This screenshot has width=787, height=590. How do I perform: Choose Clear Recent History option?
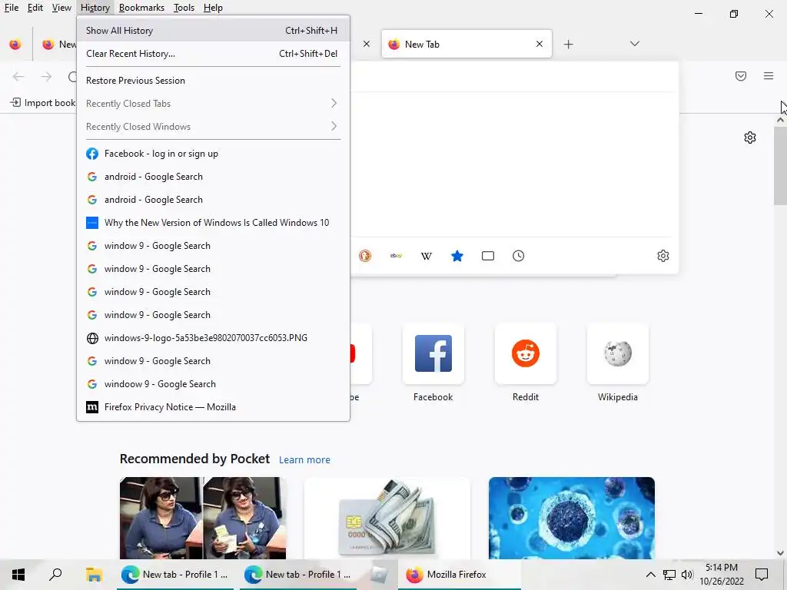(x=213, y=54)
